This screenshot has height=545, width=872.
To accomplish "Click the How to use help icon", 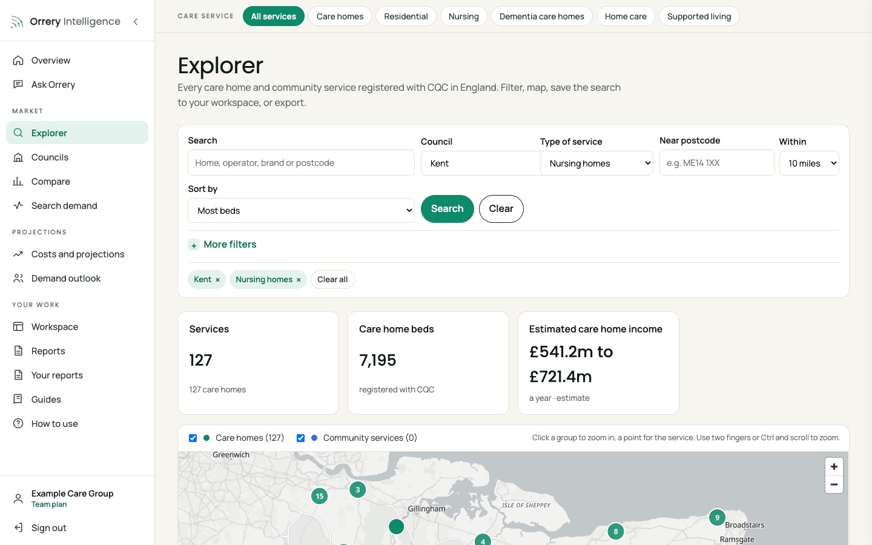I will coord(18,424).
